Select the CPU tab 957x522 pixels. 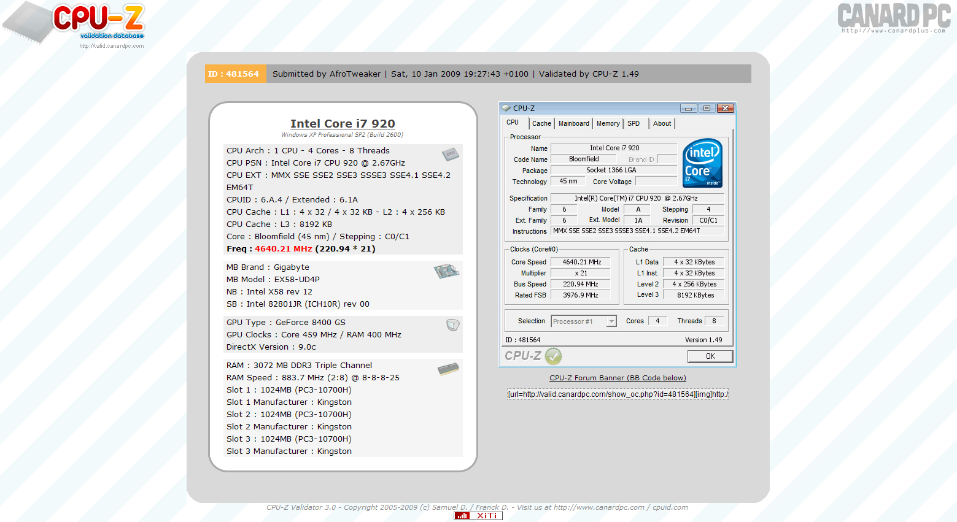(513, 123)
